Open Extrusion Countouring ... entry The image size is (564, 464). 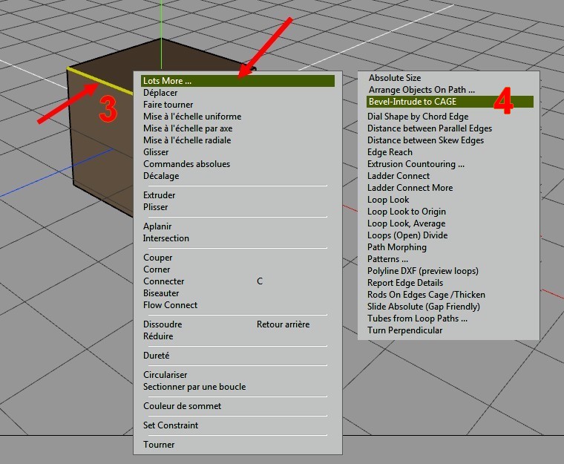[416, 164]
